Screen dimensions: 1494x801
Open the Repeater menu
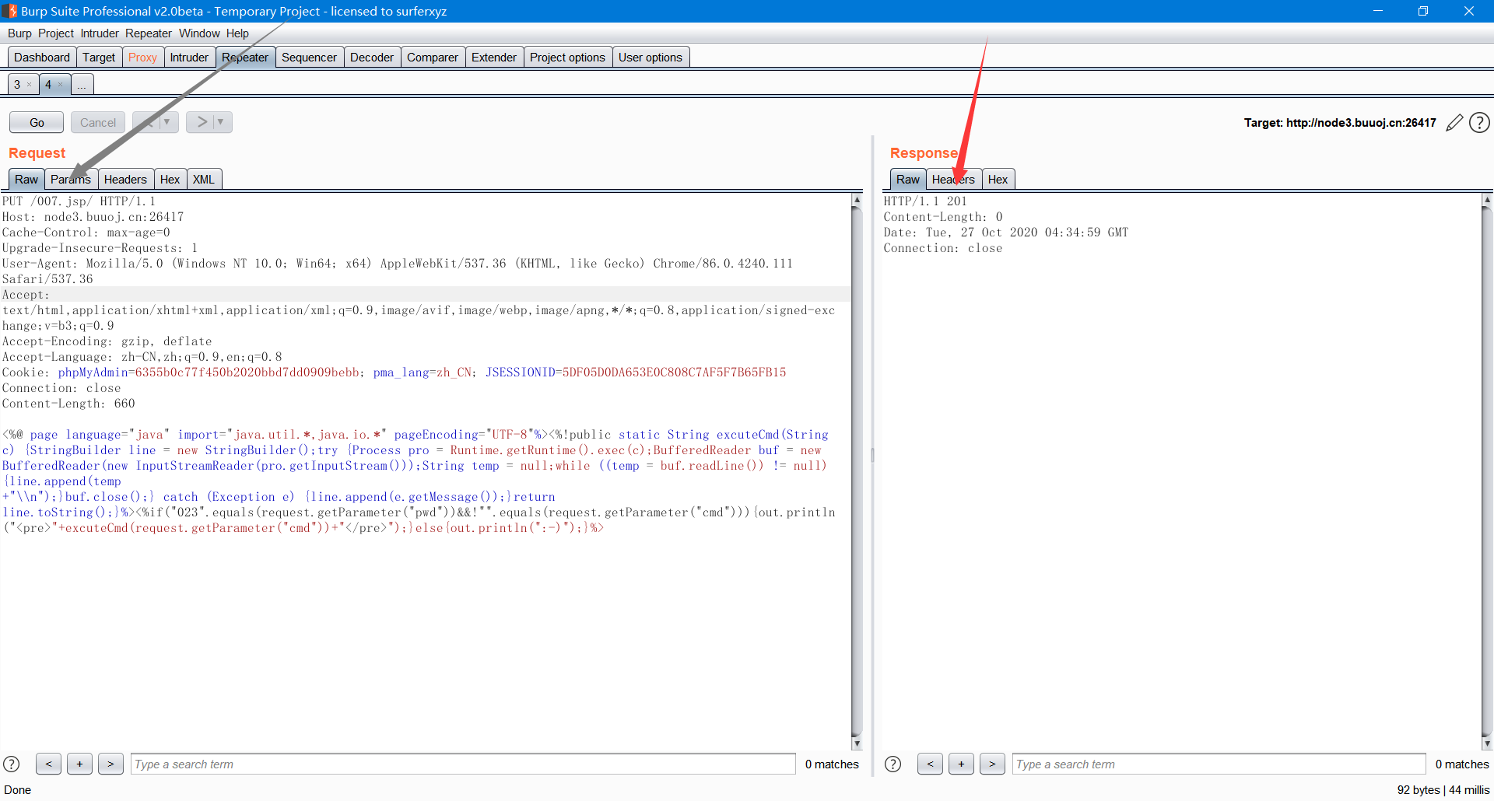149,33
